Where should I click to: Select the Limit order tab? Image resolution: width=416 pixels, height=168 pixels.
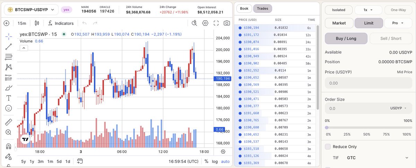(x=369, y=23)
